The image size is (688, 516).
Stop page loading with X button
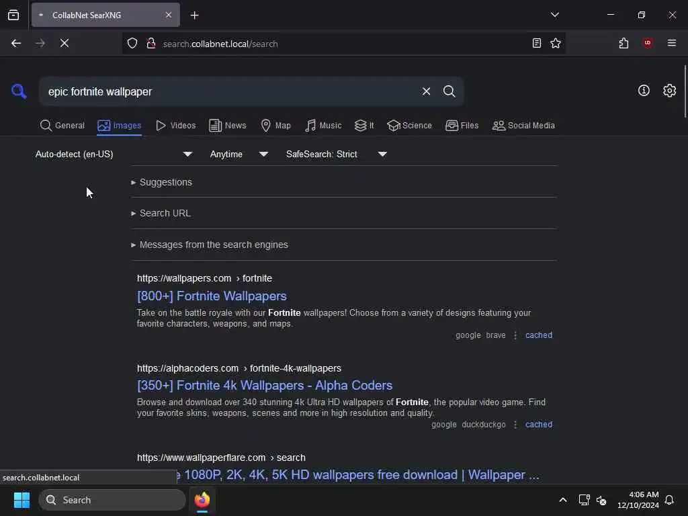click(x=64, y=43)
